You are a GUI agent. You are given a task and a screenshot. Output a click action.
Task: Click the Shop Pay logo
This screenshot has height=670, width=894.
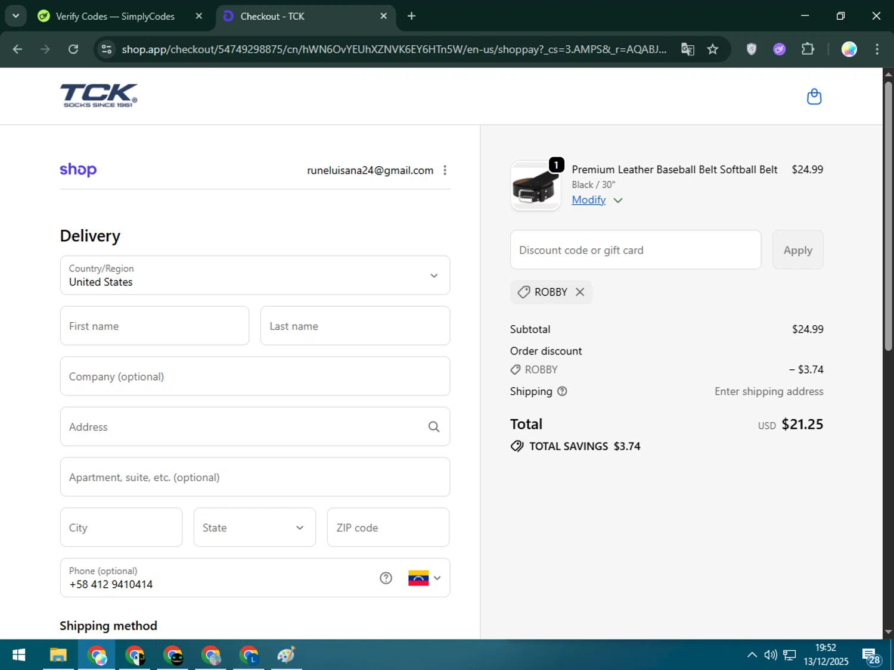(78, 170)
